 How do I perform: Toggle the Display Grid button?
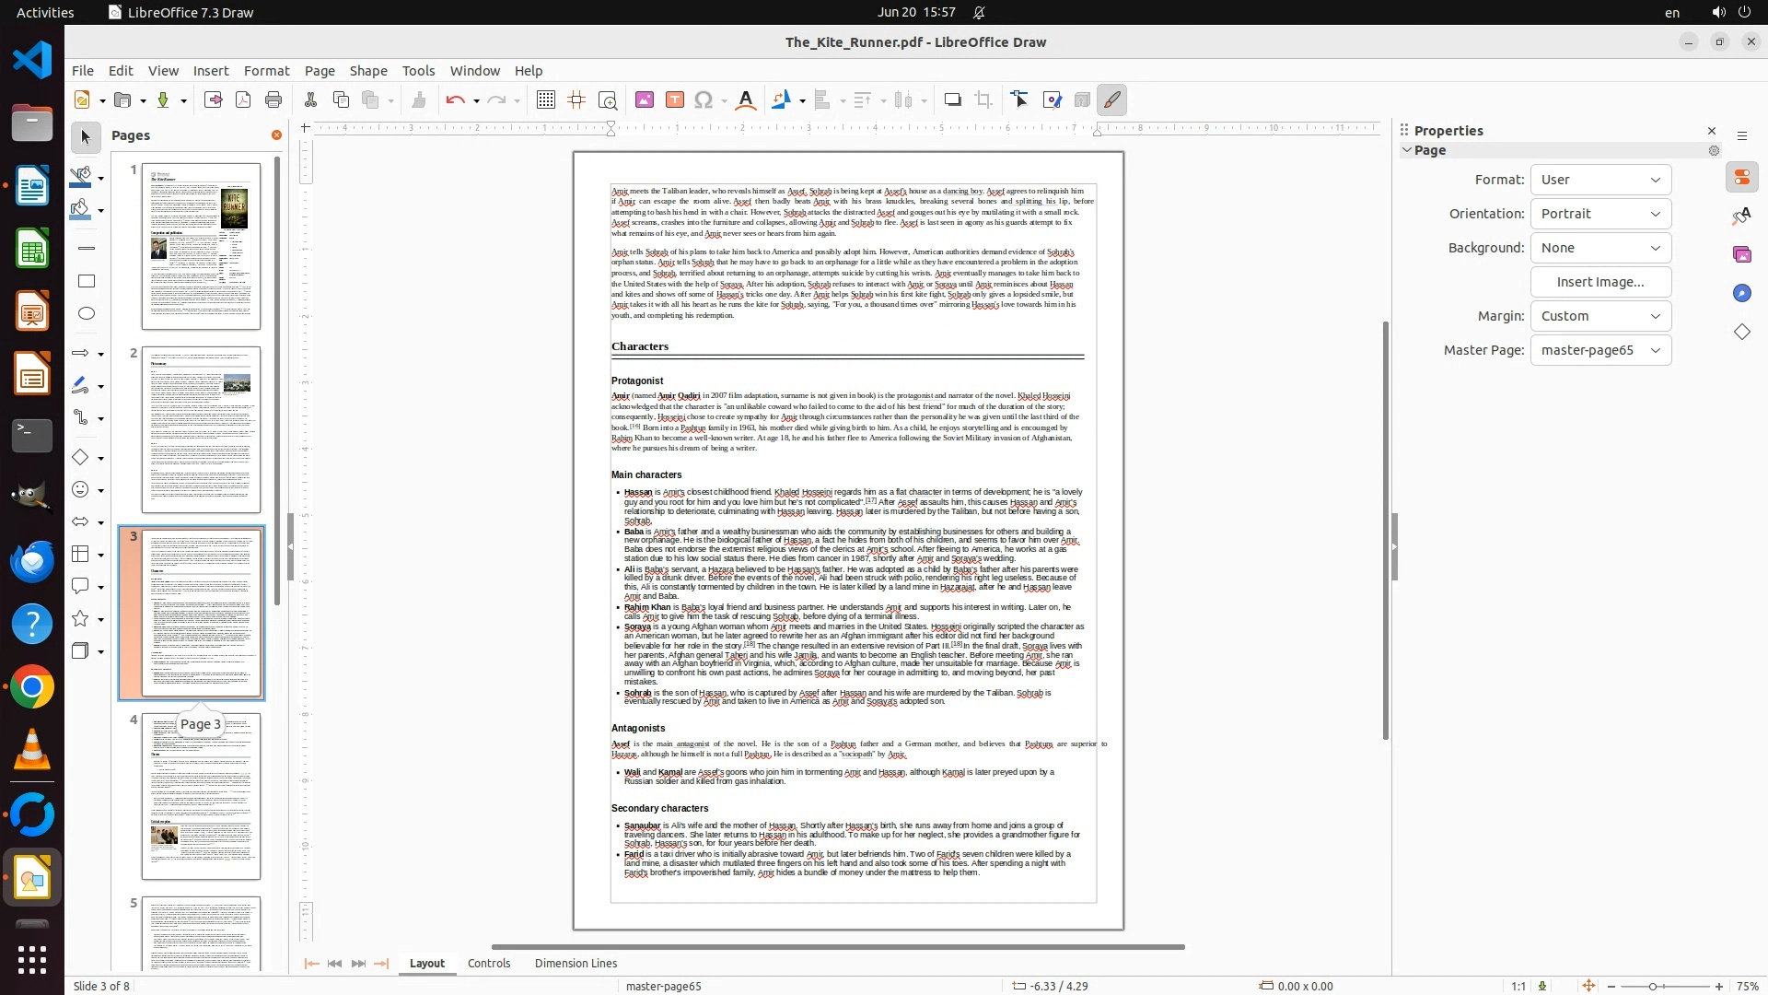546,99
